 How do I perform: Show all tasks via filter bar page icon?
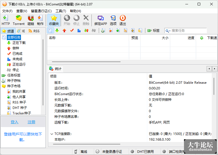point(50,30)
